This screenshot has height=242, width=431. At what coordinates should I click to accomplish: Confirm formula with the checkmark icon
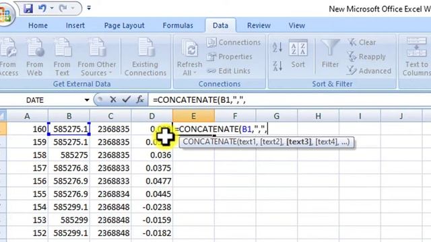(x=126, y=99)
